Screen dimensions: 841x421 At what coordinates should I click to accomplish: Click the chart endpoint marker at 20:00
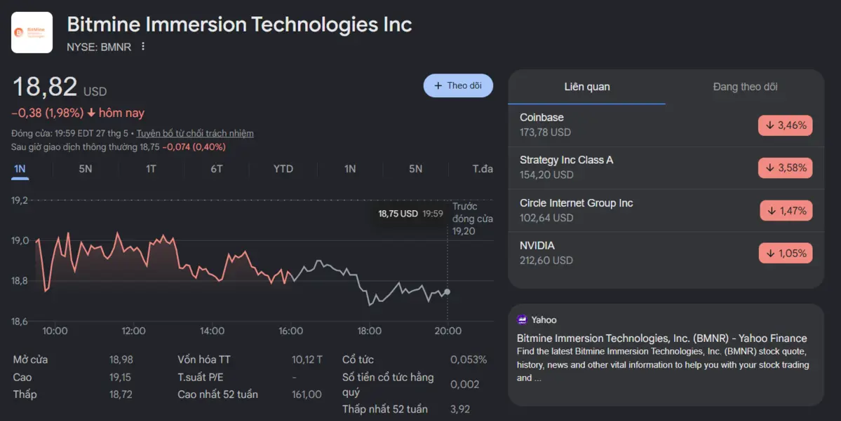pyautogui.click(x=447, y=292)
